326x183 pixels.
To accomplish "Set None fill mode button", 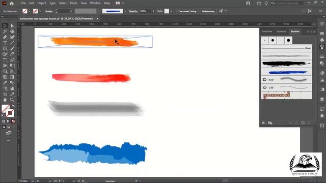I will (13, 121).
